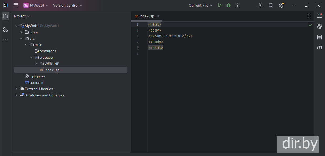
Task: Select the index.jsp editor tab
Action: (x=147, y=16)
